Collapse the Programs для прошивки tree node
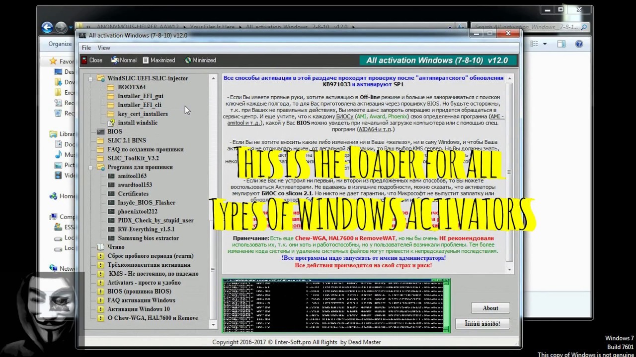The height and width of the screenshot is (357, 636). point(91,168)
